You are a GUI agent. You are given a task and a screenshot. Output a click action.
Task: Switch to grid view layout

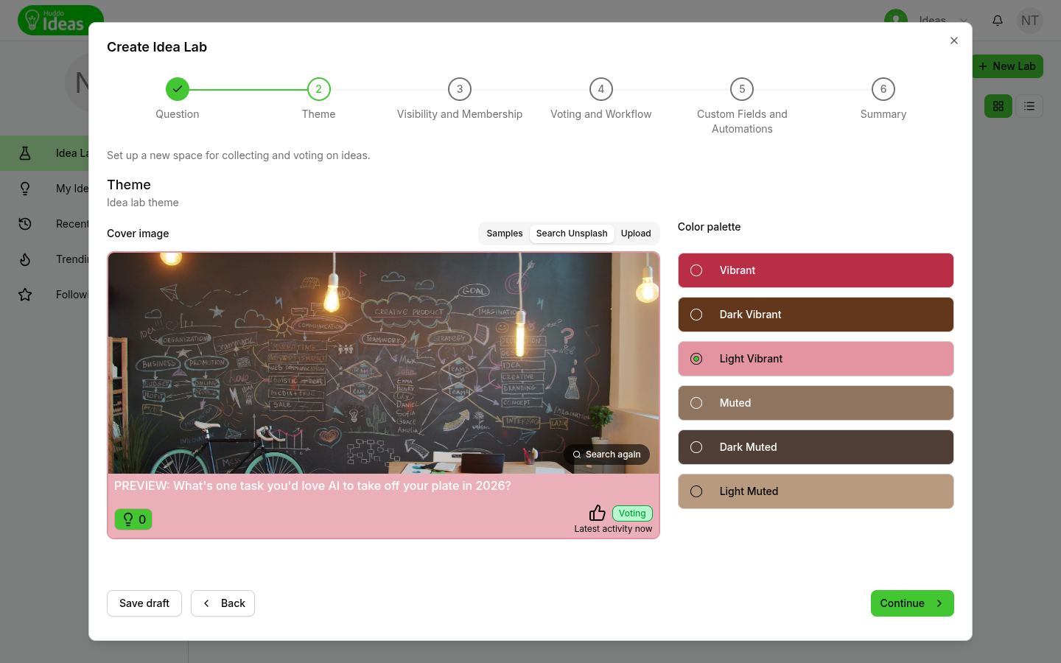coord(998,106)
